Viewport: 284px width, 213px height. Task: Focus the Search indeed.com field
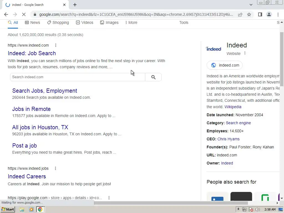coord(78,77)
